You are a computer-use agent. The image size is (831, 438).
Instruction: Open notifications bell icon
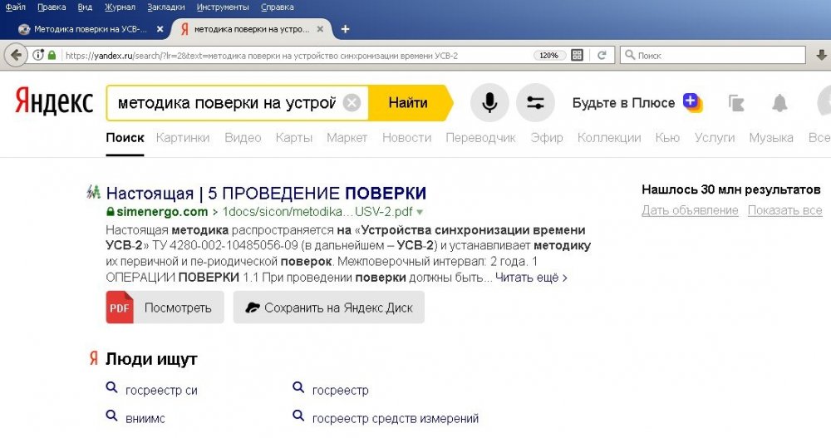[779, 103]
